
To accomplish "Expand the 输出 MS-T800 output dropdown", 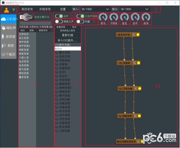I will [x=135, y=9].
